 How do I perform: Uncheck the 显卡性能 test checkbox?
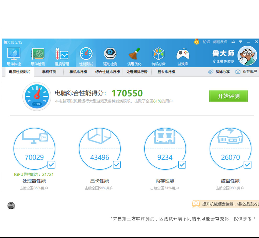[x=117, y=165]
